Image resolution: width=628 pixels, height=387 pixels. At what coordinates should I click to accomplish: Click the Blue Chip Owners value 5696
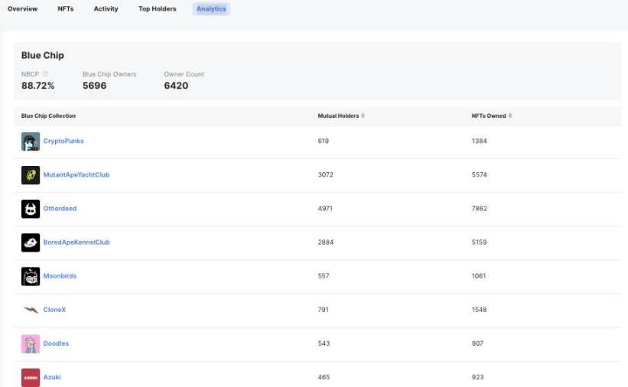[x=95, y=86]
